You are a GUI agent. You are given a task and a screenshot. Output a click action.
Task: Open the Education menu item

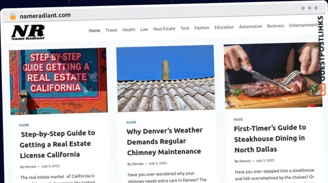pos(224,27)
